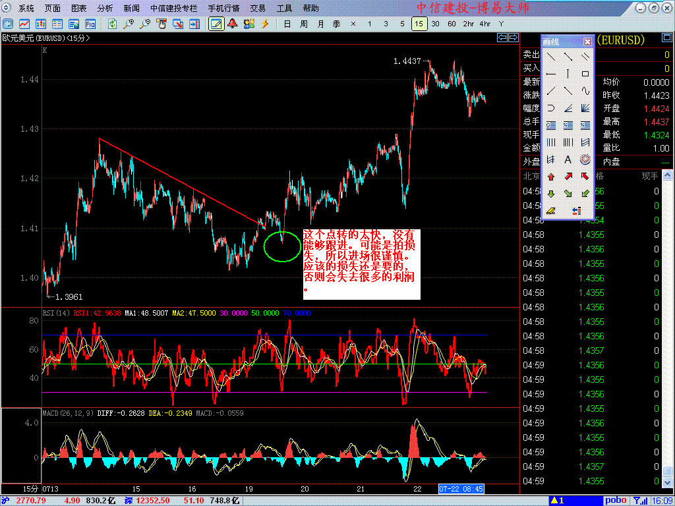Click the lightning bolt quick trade icon
The width and height of the screenshot is (675, 506).
click(265, 24)
